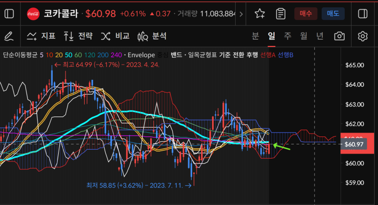Click the blue 매도 sell button
Viewport: 378px width, 205px height.
point(333,14)
